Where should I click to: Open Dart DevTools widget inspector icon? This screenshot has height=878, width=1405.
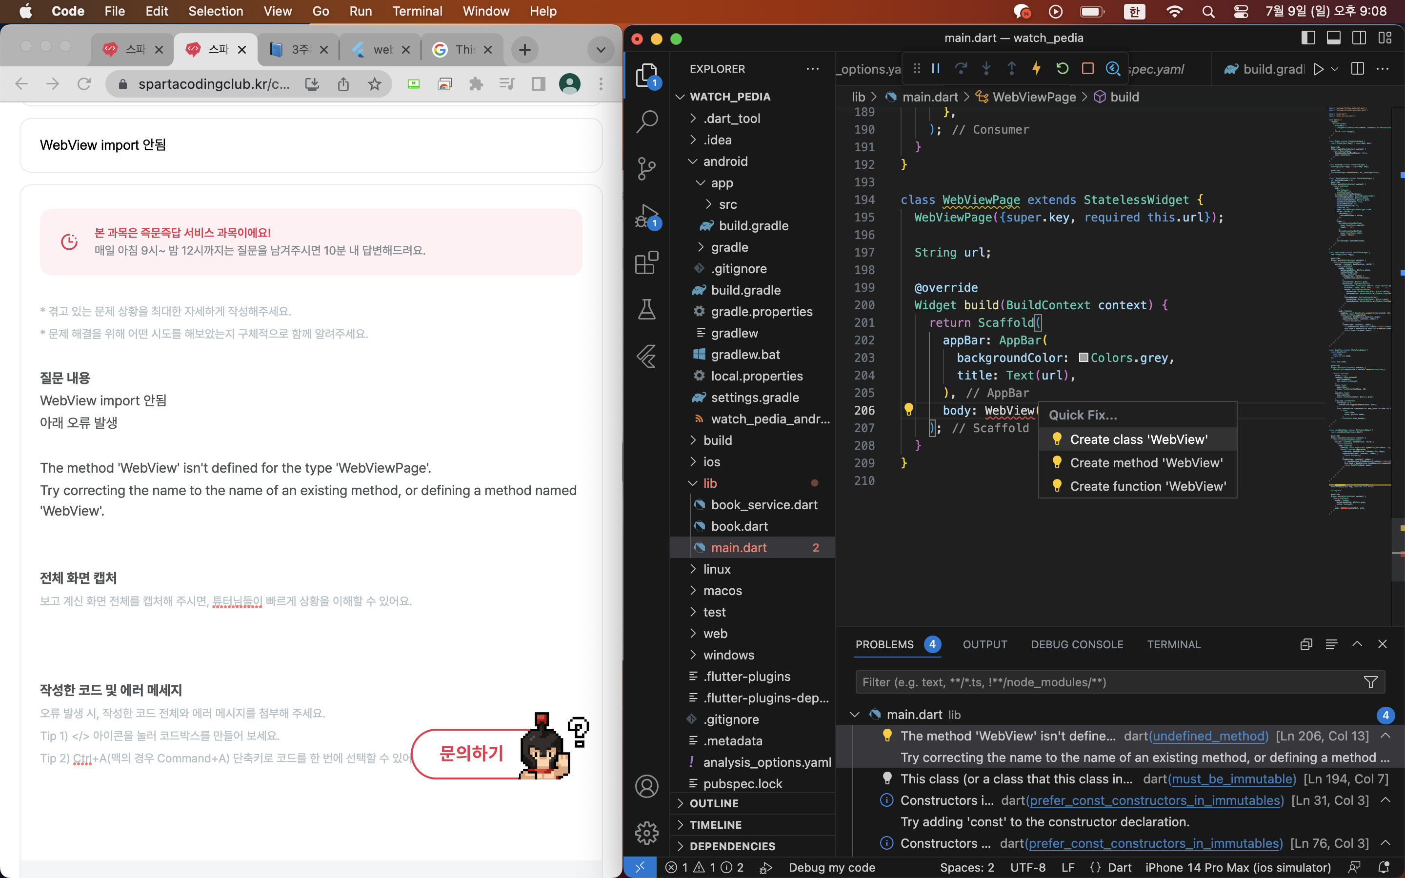tap(1112, 68)
